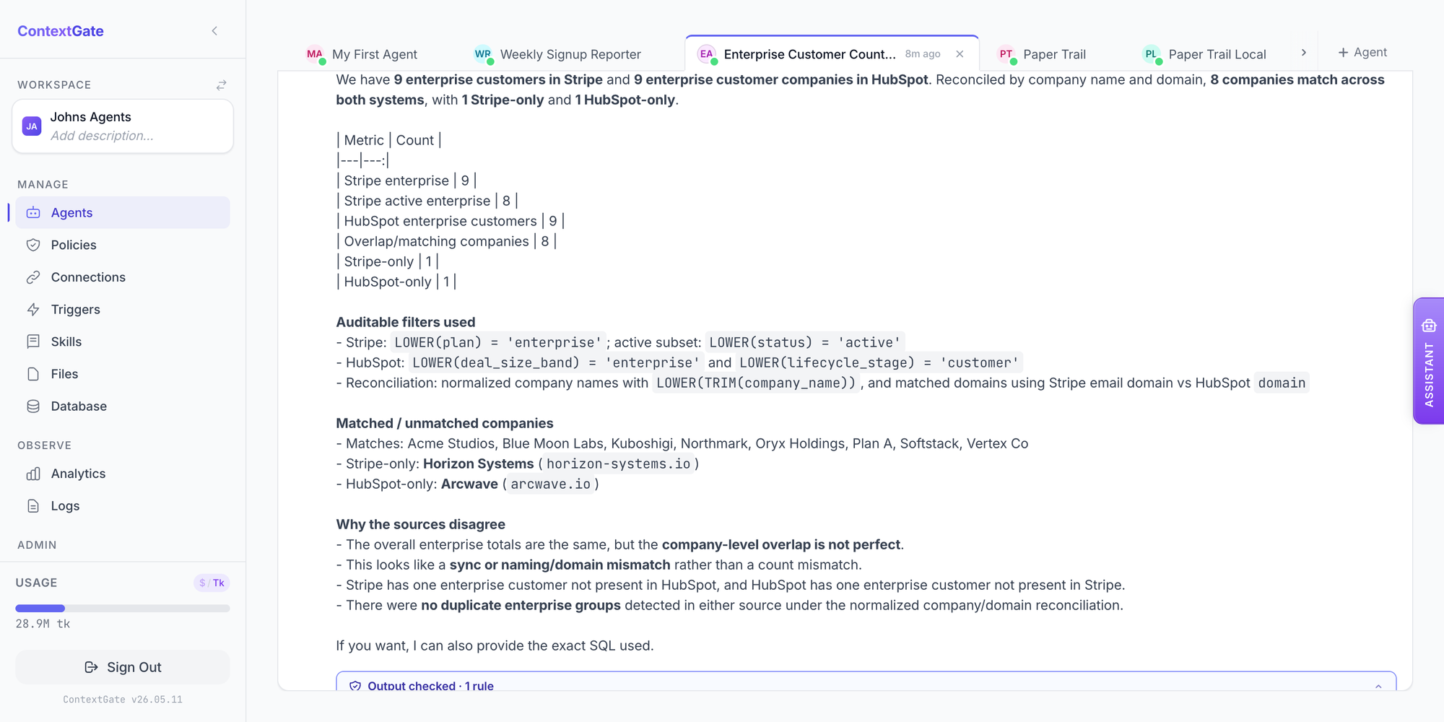The height and width of the screenshot is (722, 1444).
Task: Click the Triggers lightning icon
Action: pos(33,310)
